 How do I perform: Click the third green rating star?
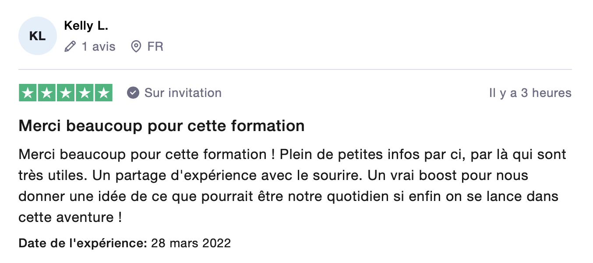(65, 93)
